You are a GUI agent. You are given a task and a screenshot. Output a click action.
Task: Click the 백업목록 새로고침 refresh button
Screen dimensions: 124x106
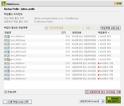[x=110, y=28]
